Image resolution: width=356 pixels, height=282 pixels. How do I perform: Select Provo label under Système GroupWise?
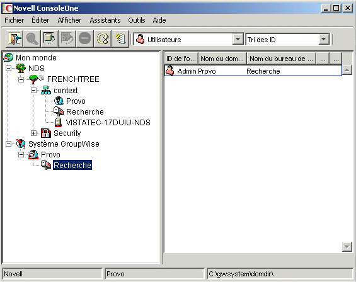click(x=50, y=155)
